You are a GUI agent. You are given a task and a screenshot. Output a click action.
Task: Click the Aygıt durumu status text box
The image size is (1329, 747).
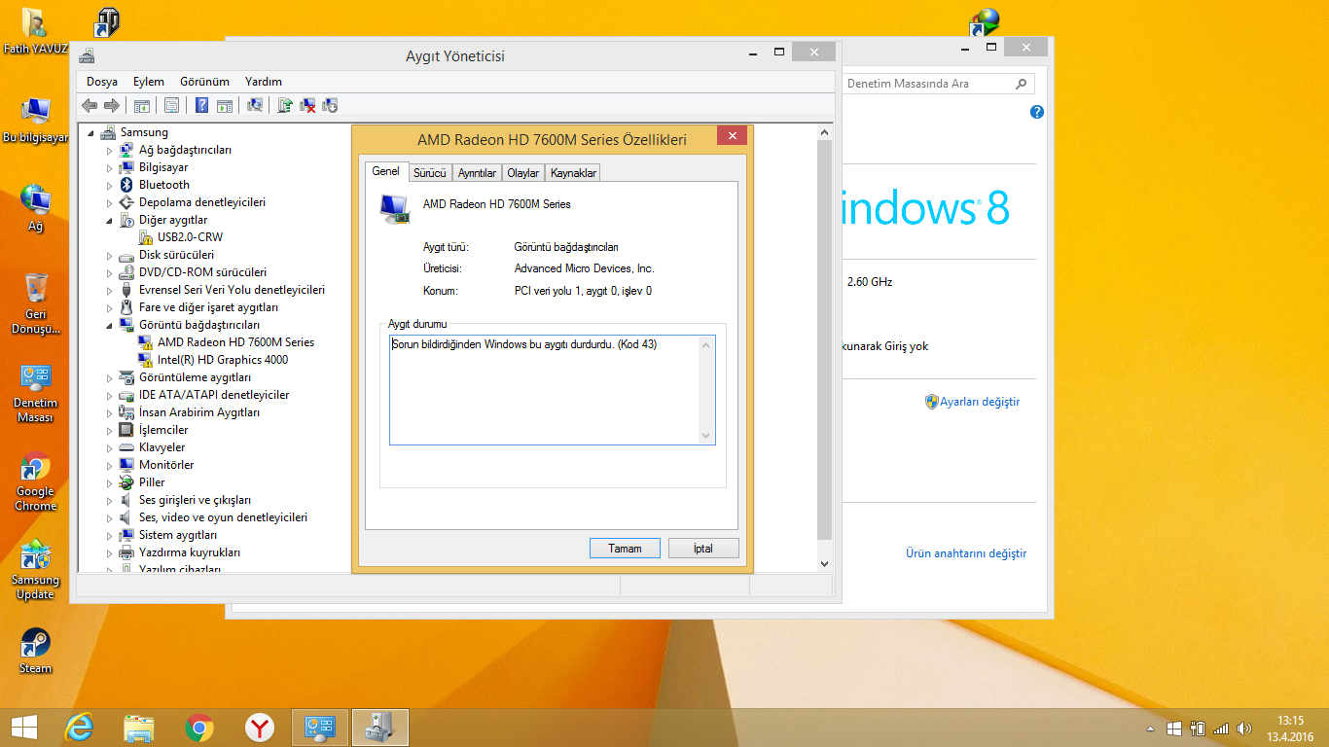click(552, 389)
